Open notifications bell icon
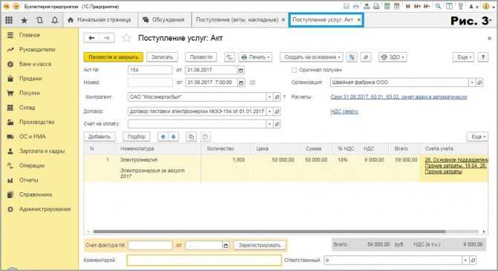Viewport: 498px width, 271px height. (54, 20)
